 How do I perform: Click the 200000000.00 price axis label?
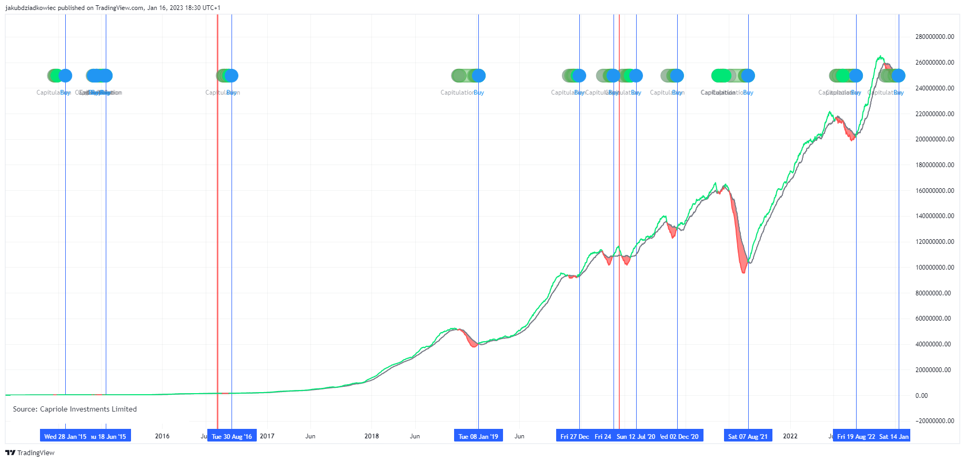(x=934, y=139)
